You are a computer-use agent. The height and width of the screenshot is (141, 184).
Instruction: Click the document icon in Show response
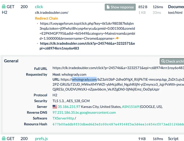point(108,7)
